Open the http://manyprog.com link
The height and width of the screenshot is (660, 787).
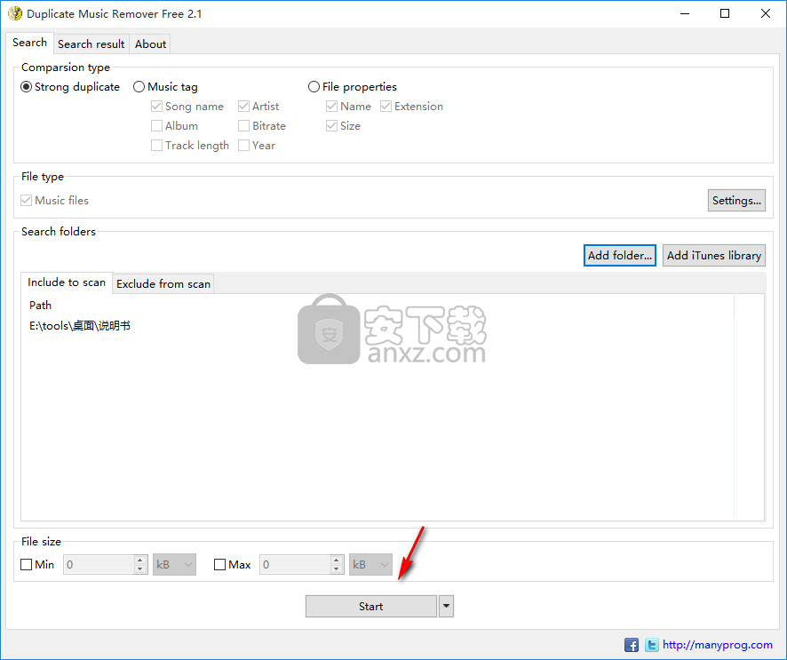(717, 644)
